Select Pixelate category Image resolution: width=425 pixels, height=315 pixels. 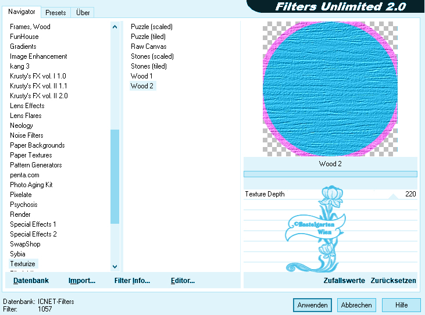21,195
